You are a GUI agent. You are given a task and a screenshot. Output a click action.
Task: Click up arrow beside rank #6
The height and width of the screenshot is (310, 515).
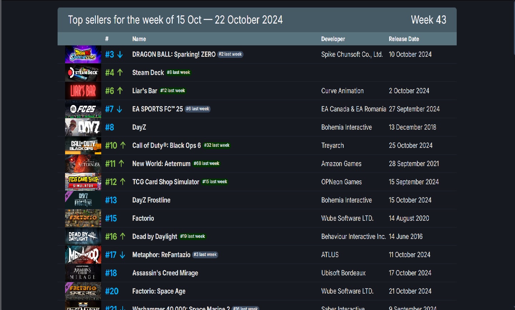120,91
